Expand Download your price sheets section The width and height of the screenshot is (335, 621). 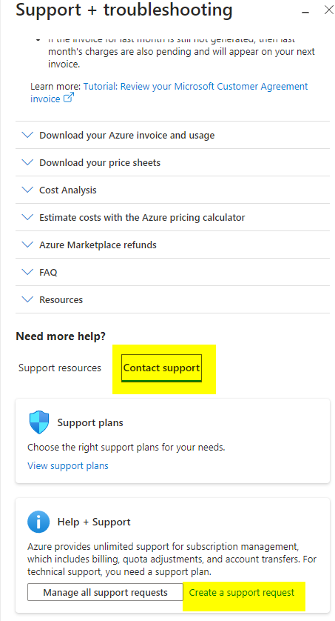[x=172, y=162]
